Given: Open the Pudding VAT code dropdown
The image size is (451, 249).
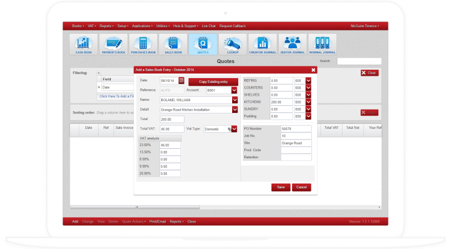Looking at the screenshot, I should 309,116.
